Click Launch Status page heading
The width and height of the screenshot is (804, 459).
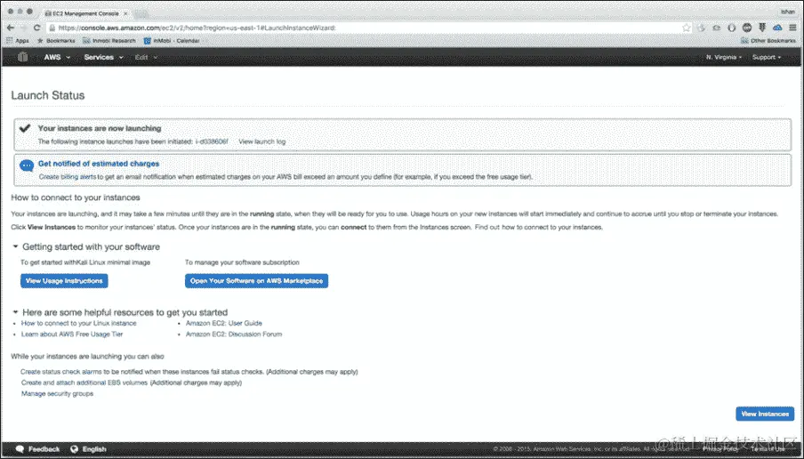(x=48, y=95)
